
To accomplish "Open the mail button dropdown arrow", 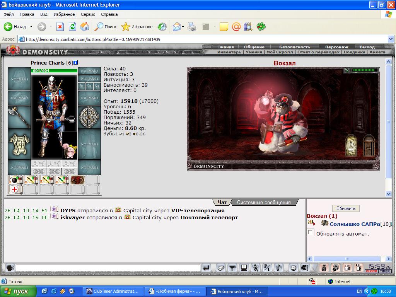I will point(183,27).
